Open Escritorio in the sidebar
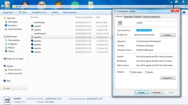188x105 pixels. coord(12,25)
